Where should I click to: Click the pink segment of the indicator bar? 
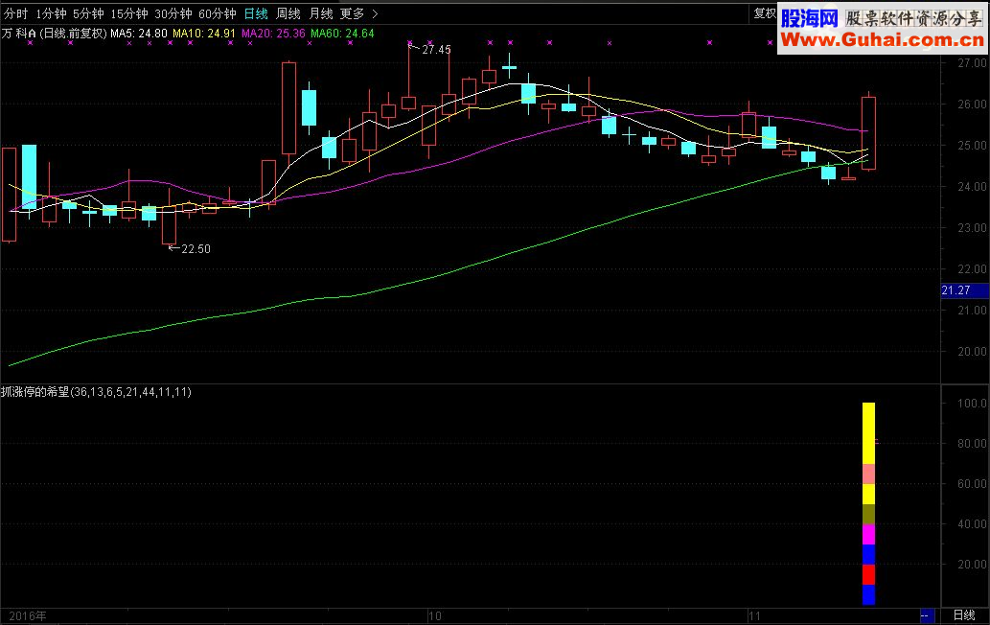point(869,475)
